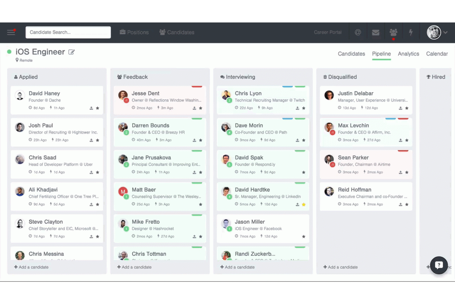Screen dimensions: 455x304
Task: Unstar the candidate David Hardtke
Action: 304,205
